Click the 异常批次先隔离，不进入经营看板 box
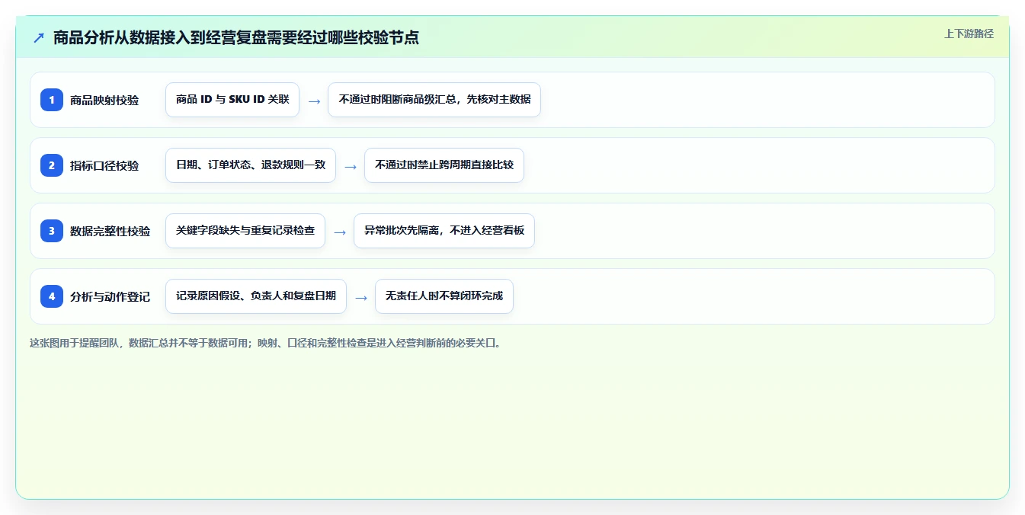Viewport: 1025px width, 515px height. click(x=444, y=231)
